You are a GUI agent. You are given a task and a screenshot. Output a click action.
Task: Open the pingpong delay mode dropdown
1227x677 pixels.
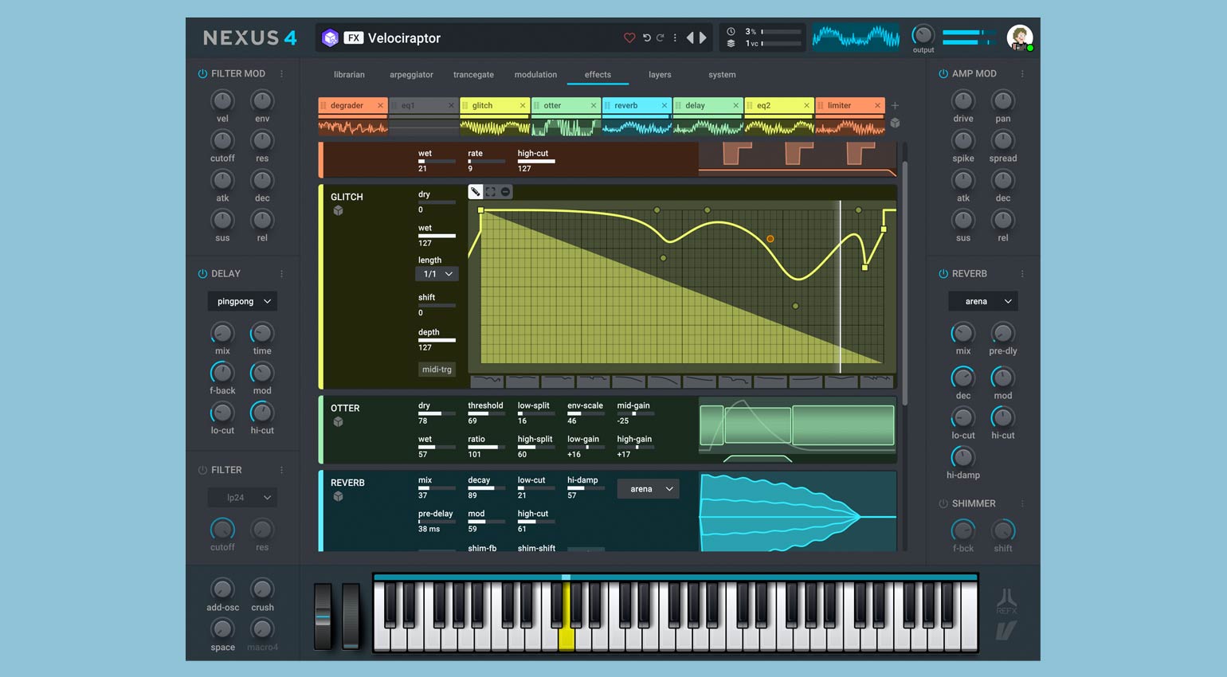[242, 301]
